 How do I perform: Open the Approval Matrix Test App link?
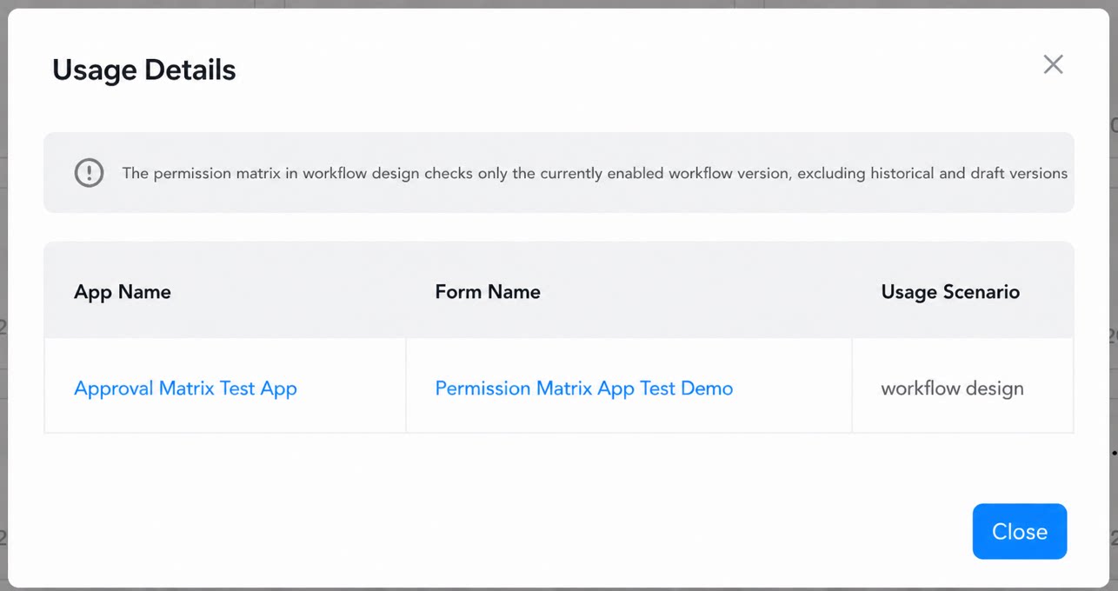185,388
